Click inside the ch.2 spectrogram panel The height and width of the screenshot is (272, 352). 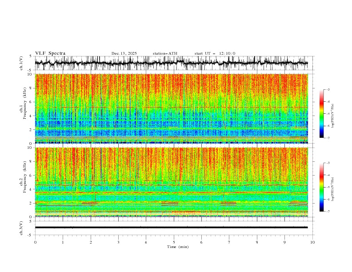point(171,182)
